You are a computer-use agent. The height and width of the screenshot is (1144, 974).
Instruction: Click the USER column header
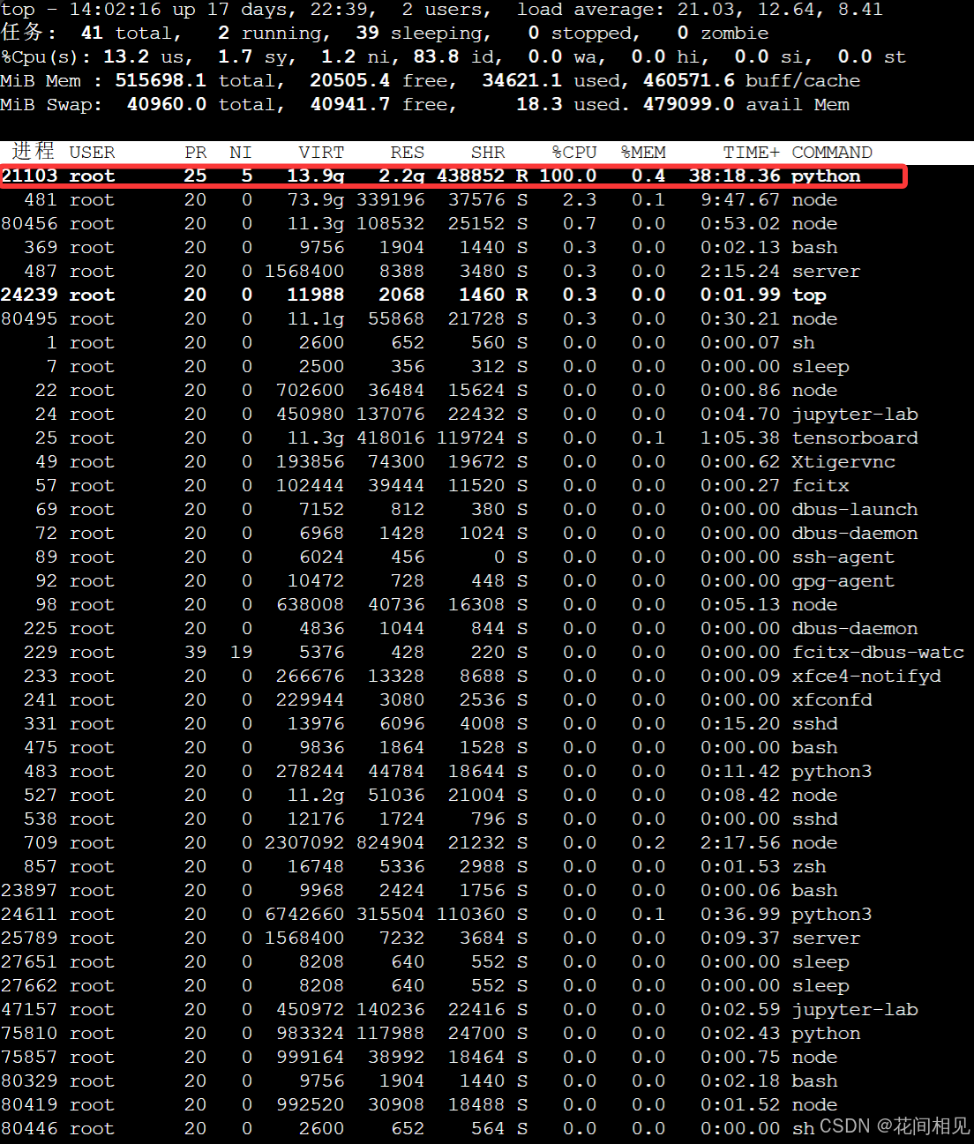tap(92, 152)
